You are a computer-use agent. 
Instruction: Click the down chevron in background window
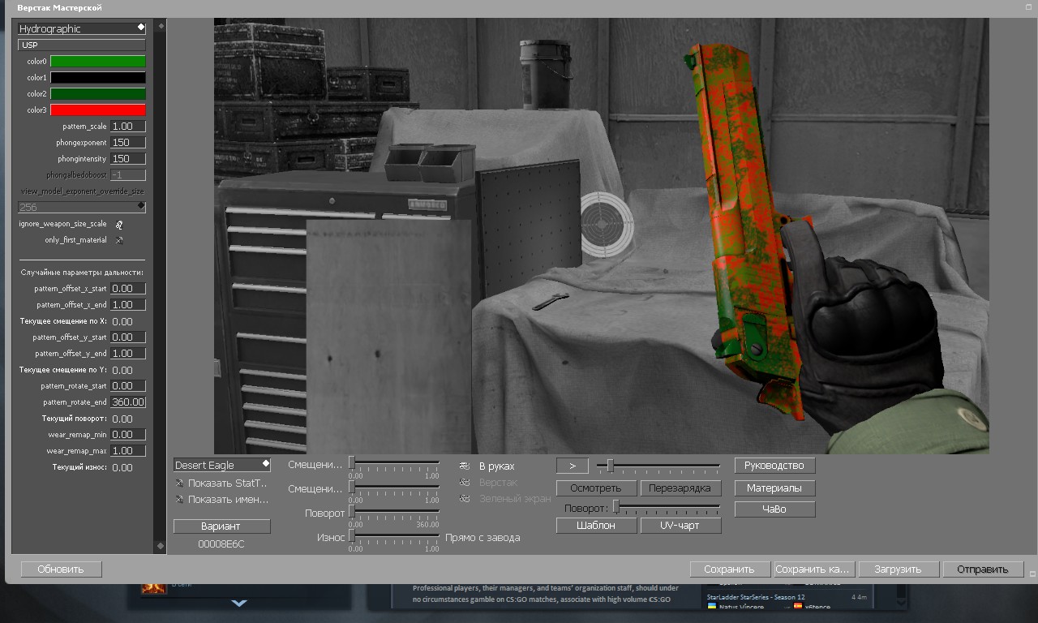tap(238, 603)
